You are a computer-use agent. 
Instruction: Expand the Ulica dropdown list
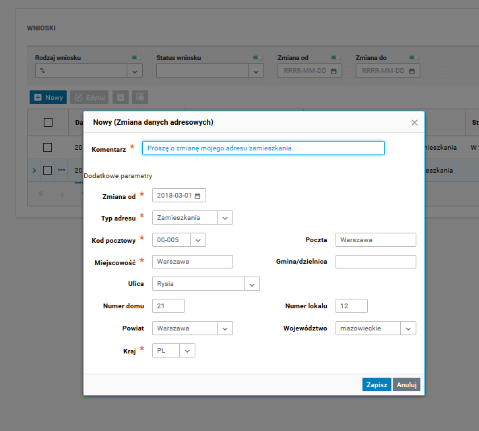(253, 284)
